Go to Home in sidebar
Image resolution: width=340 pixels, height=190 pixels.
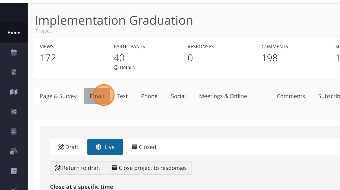(x=14, y=32)
